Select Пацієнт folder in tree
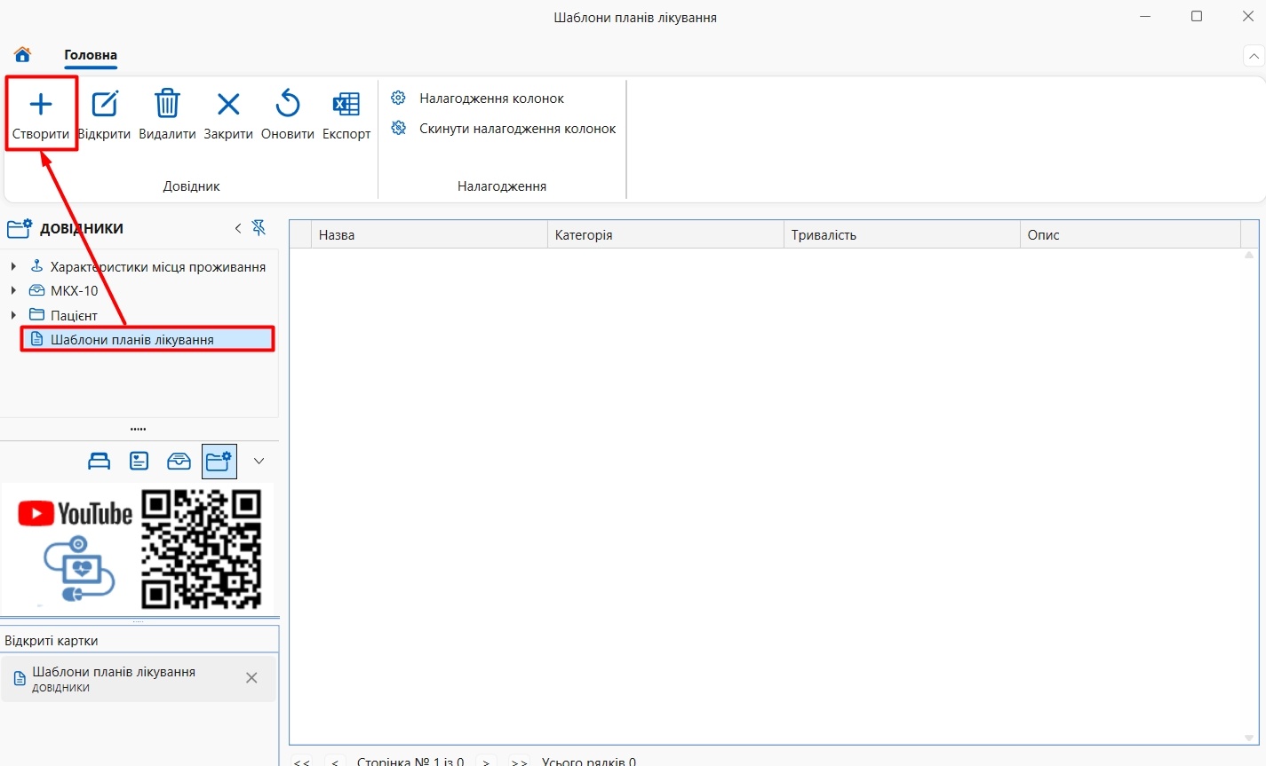1266x766 pixels. [74, 315]
